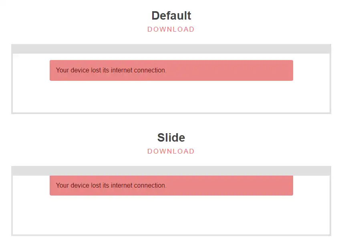Click the Default section heading

(x=171, y=16)
